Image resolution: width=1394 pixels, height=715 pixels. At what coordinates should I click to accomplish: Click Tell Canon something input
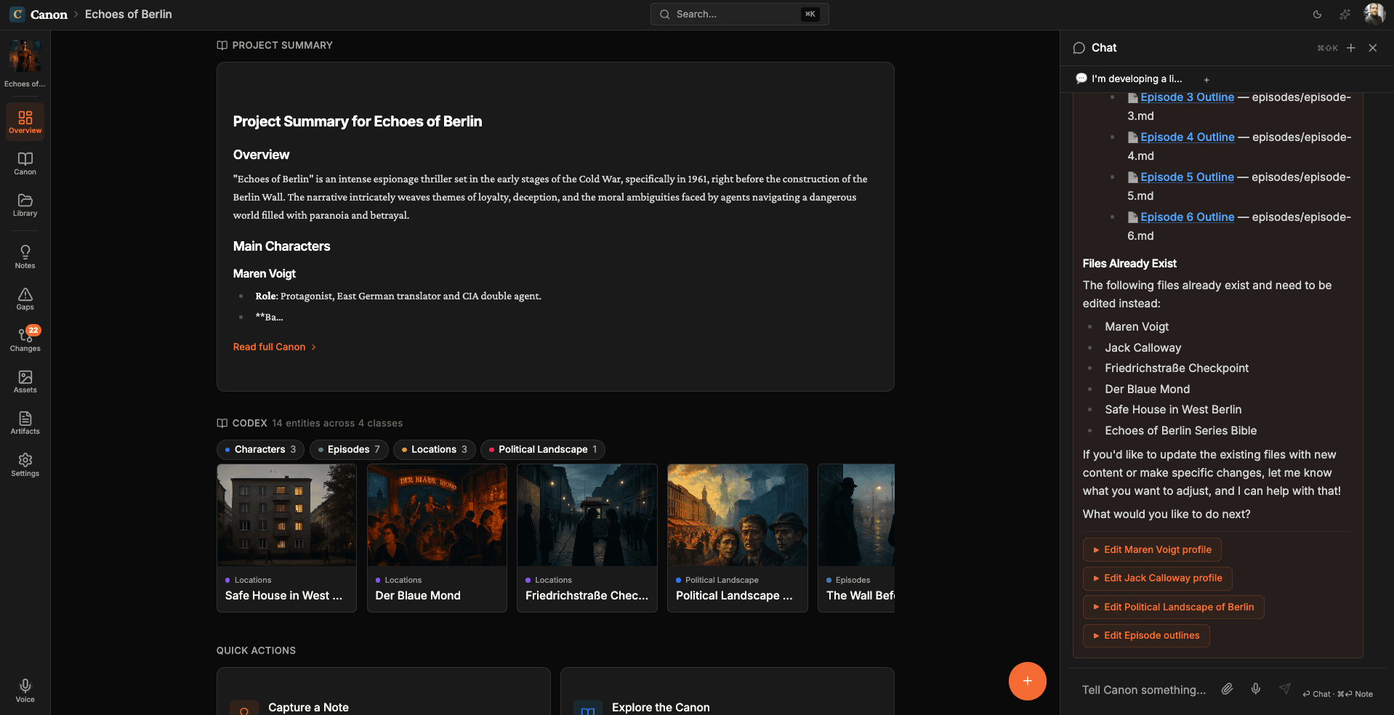click(x=1144, y=690)
